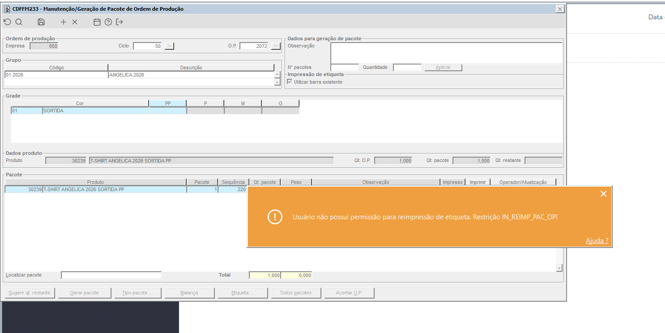Click the Localizar pacote search field
665x333 pixels.
(111, 275)
